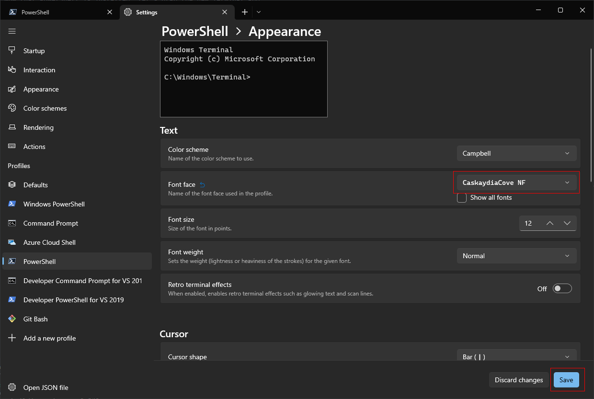Image resolution: width=594 pixels, height=399 pixels.
Task: Click the font size value field
Action: [x=530, y=223]
